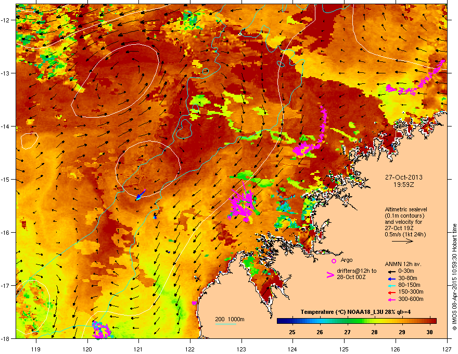Click the '(0.1m contours)' caption line

tap(404, 216)
